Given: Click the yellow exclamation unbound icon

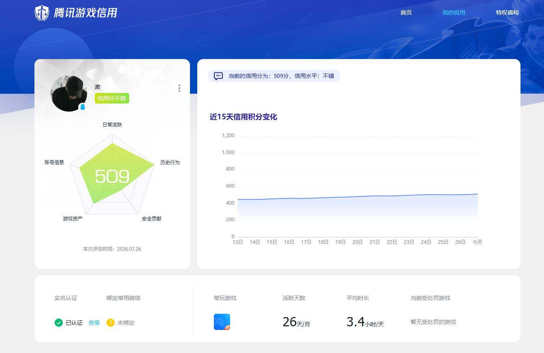Looking at the screenshot, I should click(111, 323).
